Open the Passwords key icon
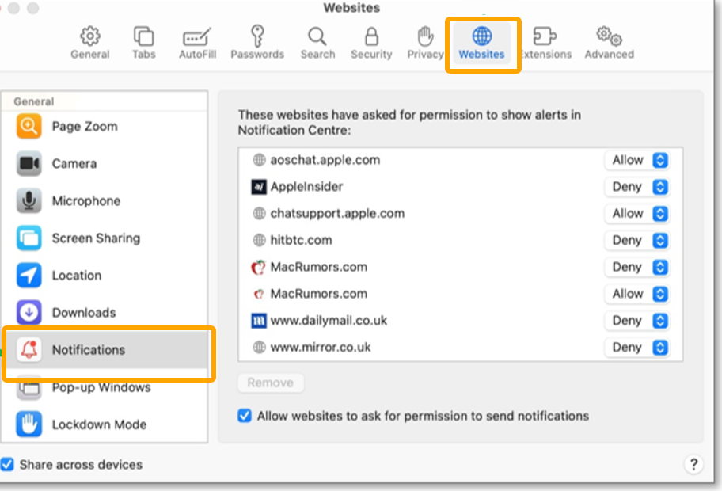Screen dimensions: 722x491 (256, 36)
